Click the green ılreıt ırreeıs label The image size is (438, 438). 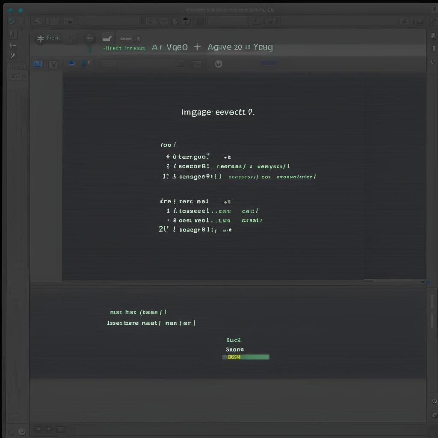pos(124,48)
